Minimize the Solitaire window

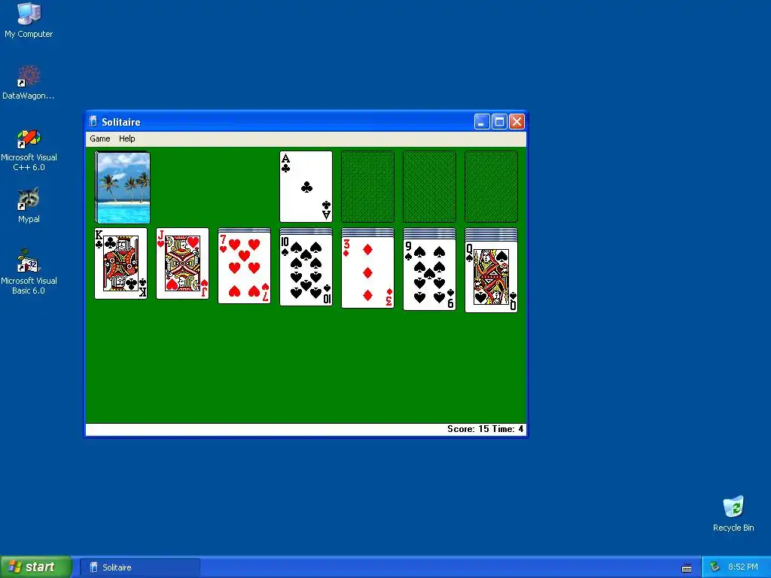[482, 121]
